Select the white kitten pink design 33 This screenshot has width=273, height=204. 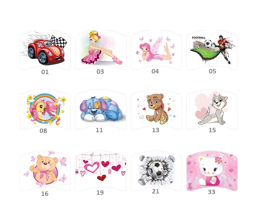click(212, 171)
